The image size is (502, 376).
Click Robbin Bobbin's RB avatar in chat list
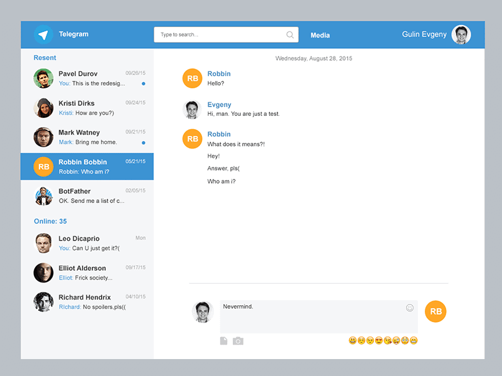(43, 167)
